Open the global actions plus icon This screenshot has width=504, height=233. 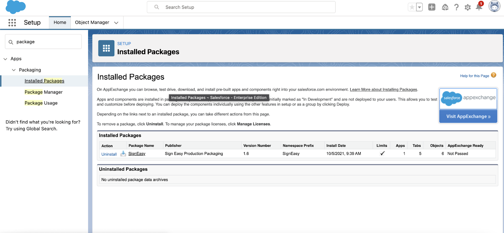[x=432, y=7]
